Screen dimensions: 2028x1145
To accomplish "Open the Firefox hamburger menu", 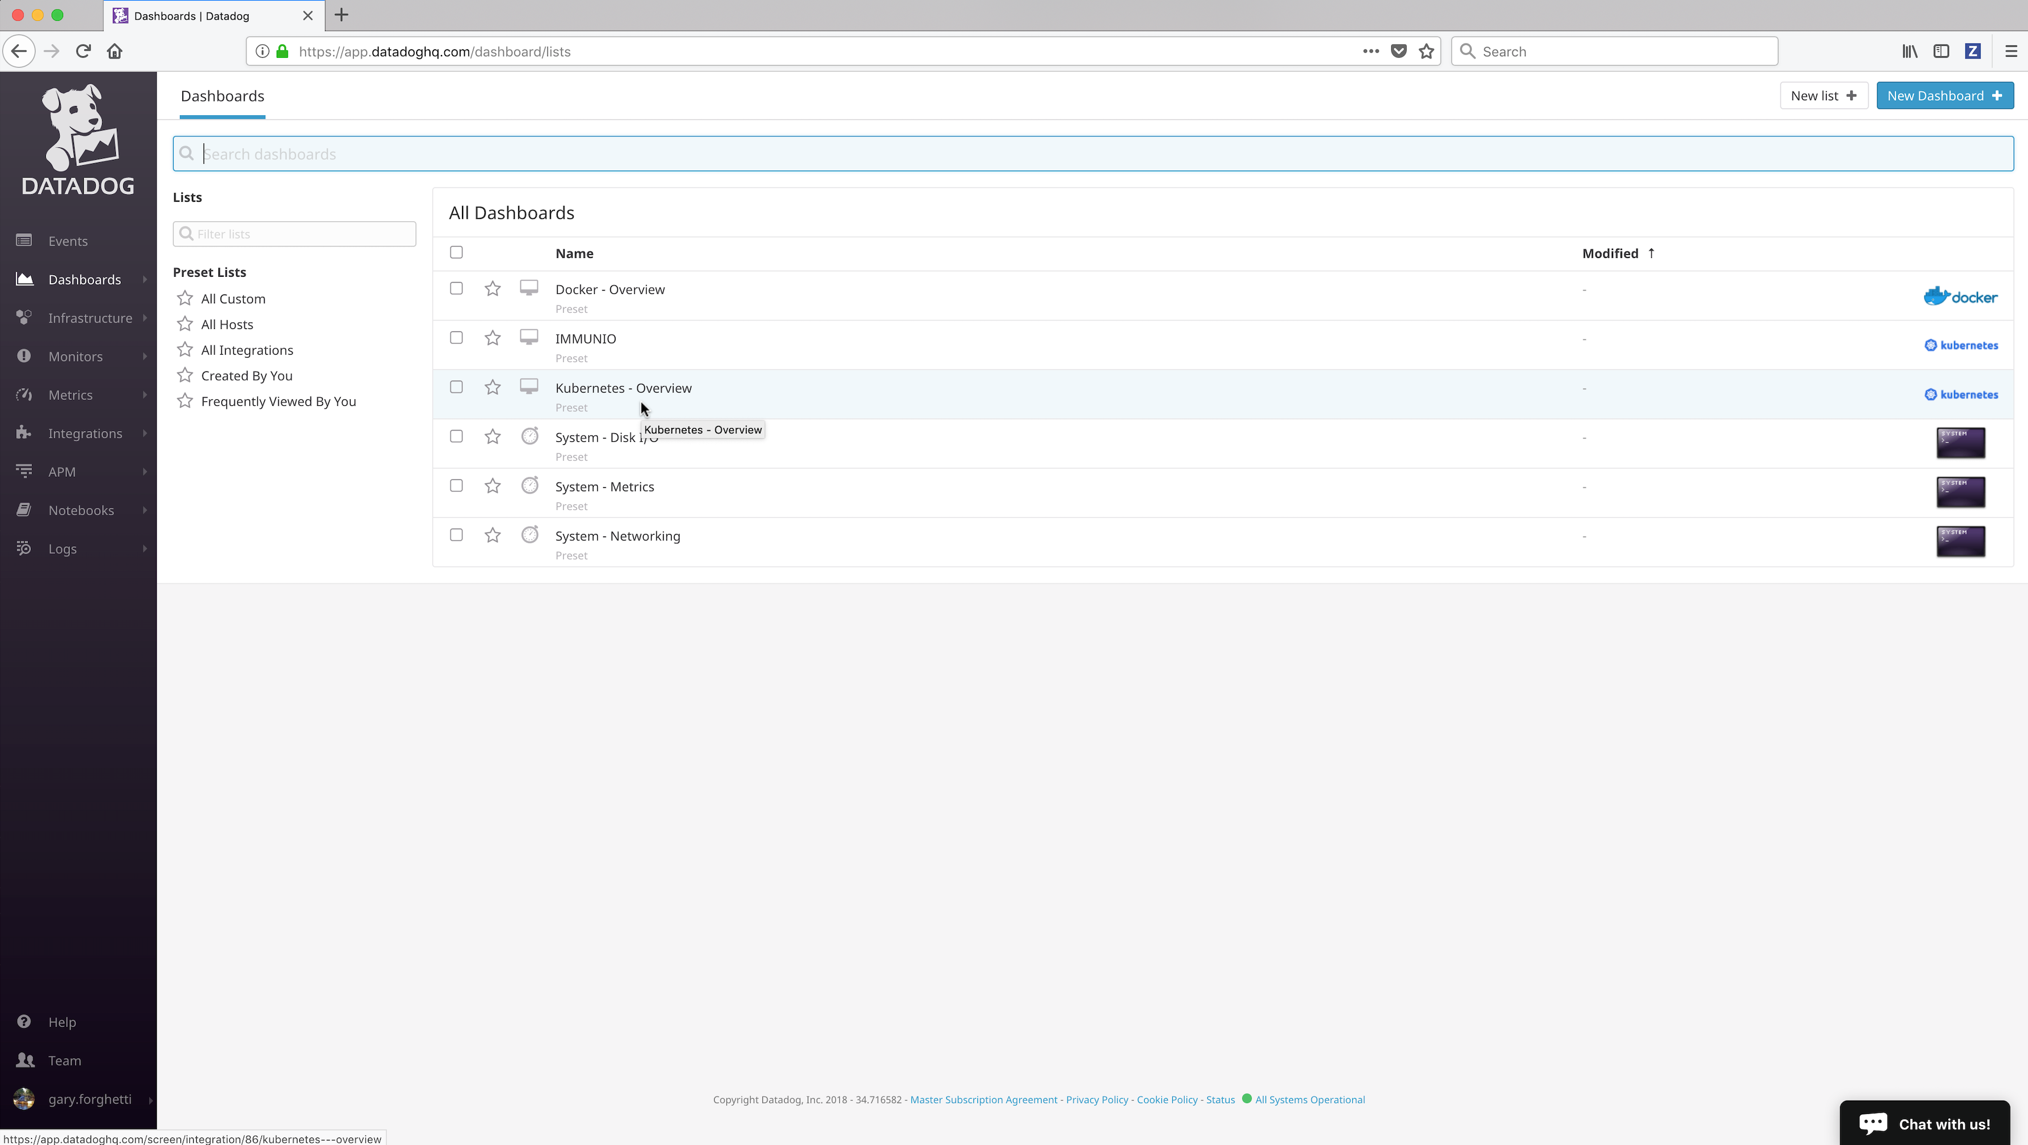I will (2011, 51).
